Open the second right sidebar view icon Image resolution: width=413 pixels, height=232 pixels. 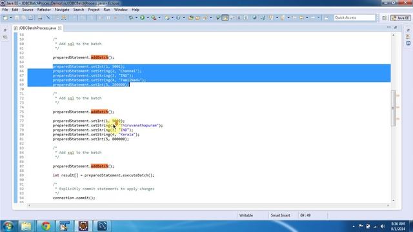pos(408,37)
